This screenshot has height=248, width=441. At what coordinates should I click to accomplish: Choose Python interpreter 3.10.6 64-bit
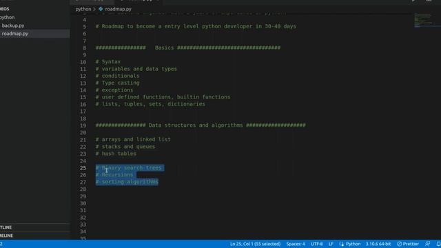pyautogui.click(x=378, y=244)
